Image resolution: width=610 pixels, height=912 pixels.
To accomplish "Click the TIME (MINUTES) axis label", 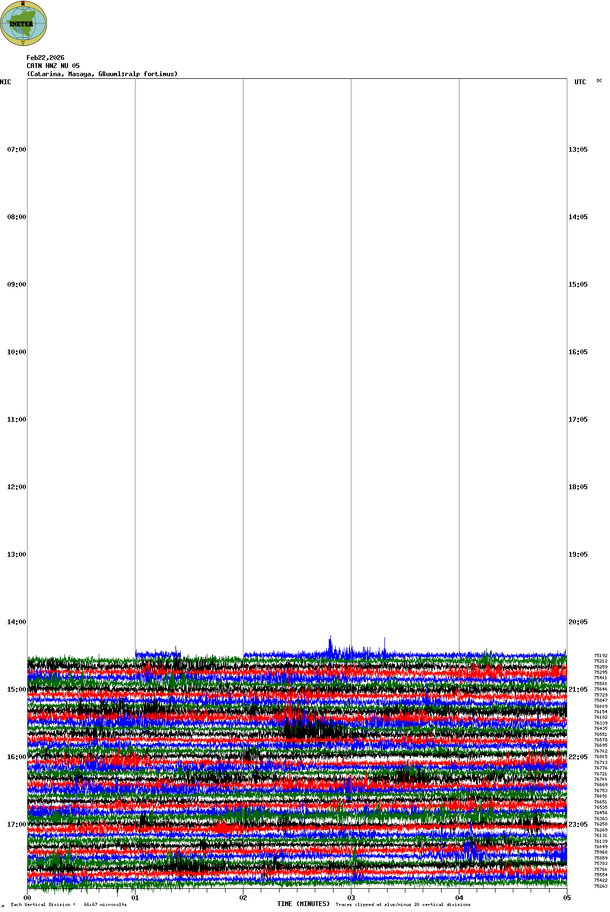I will [303, 903].
